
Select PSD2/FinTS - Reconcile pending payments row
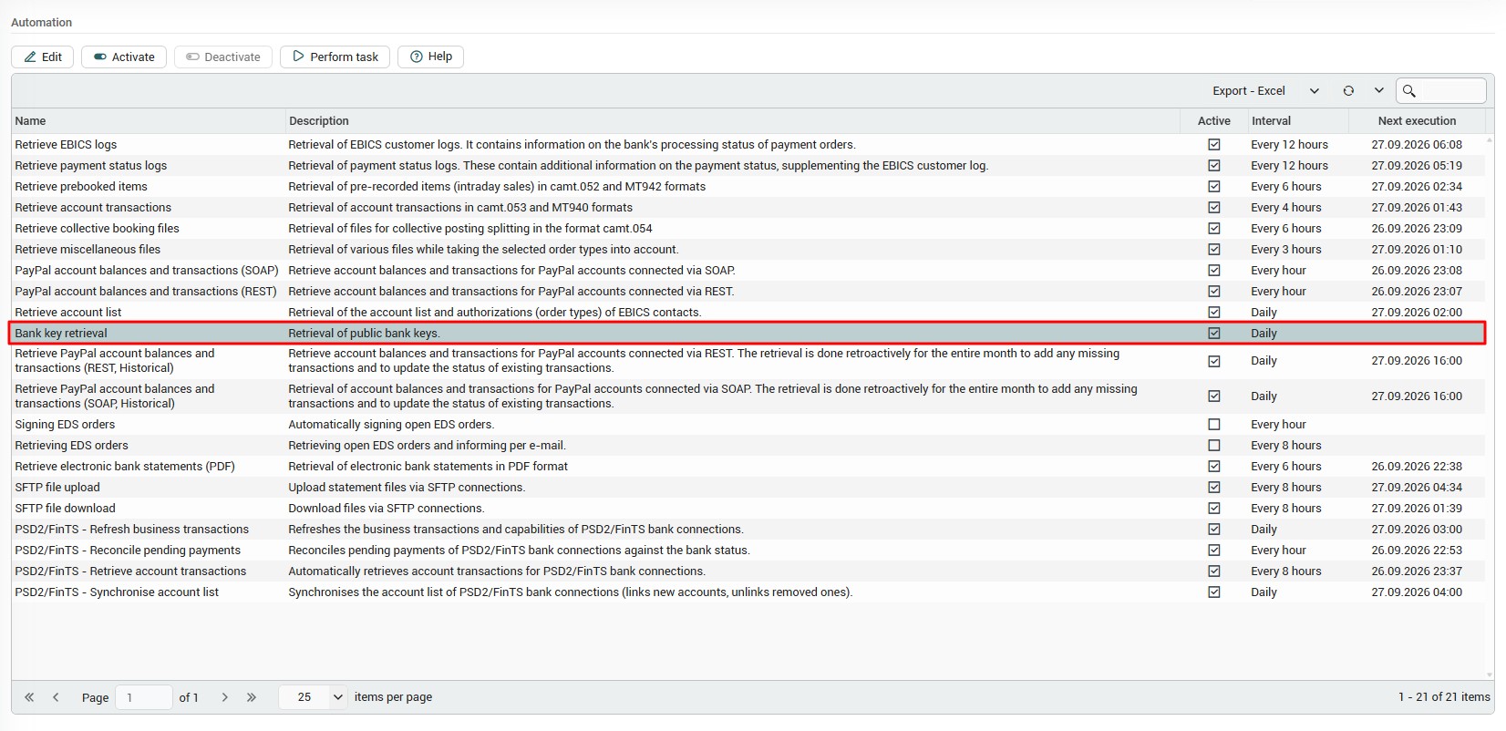coord(748,551)
